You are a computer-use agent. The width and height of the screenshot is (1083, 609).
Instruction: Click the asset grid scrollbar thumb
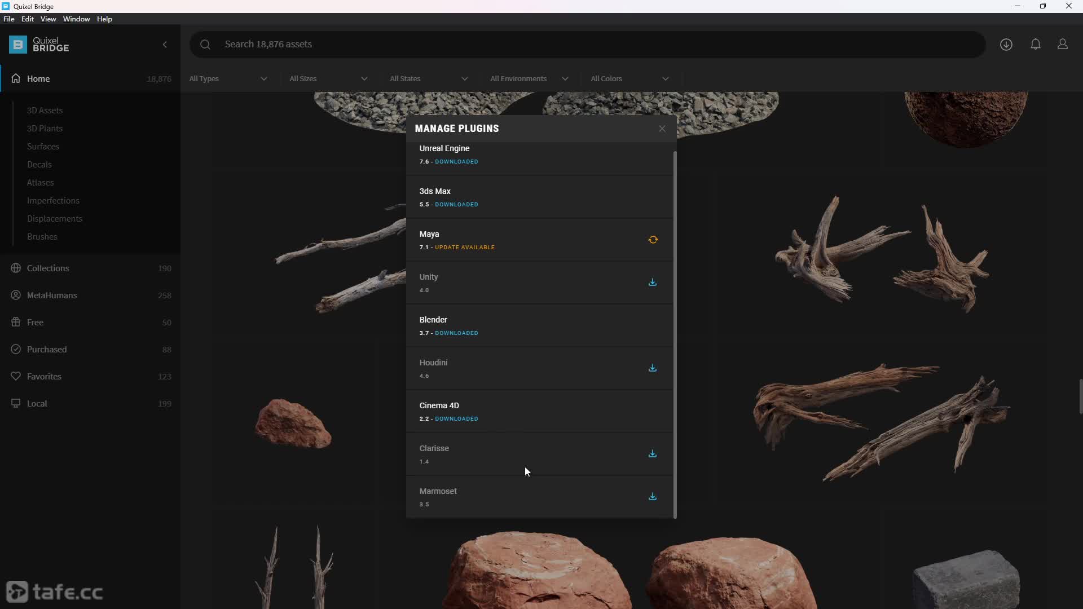(1080, 396)
